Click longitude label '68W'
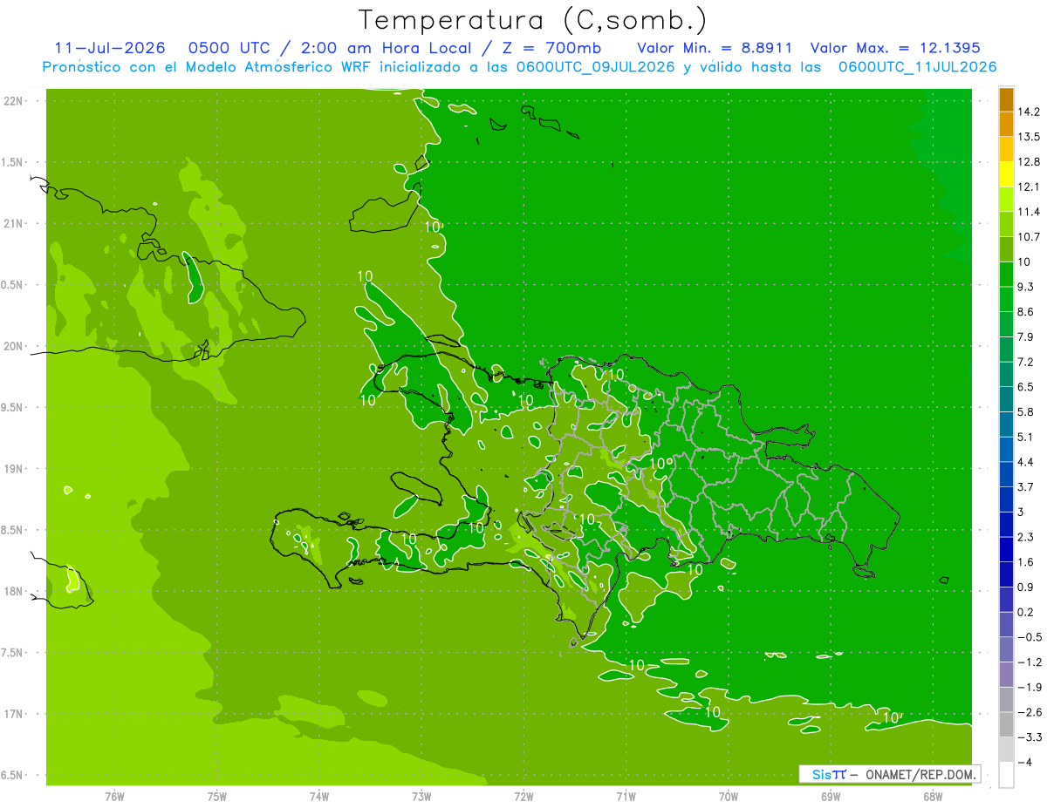This screenshot has height=808, width=1047. point(933,797)
